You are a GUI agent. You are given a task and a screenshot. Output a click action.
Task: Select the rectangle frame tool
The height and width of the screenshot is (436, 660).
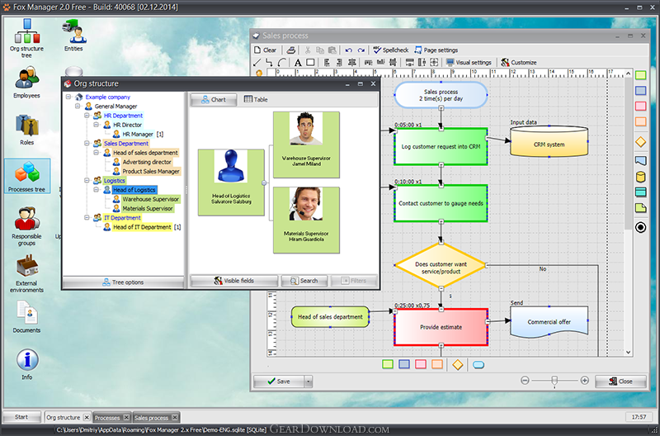click(x=310, y=63)
